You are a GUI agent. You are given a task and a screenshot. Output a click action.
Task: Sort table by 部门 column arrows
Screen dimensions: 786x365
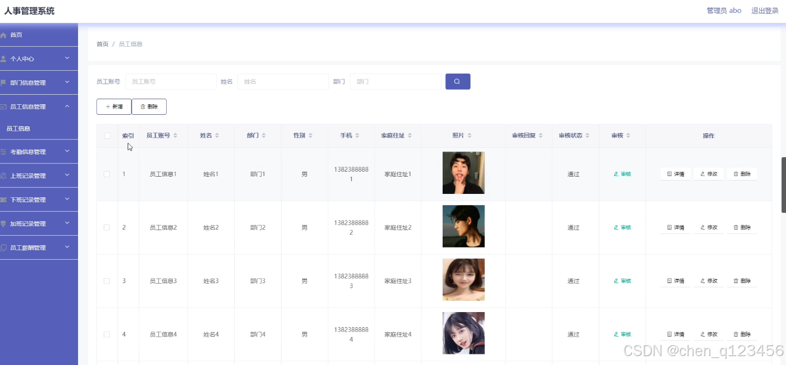click(x=264, y=135)
